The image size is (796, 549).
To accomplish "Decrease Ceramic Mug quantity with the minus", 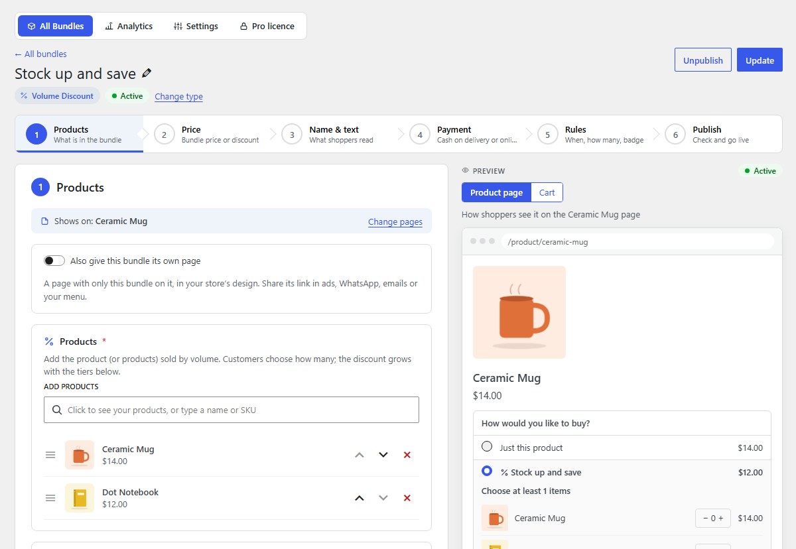I will coord(704,518).
